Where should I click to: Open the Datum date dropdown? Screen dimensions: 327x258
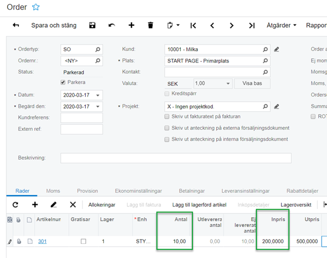(x=98, y=95)
